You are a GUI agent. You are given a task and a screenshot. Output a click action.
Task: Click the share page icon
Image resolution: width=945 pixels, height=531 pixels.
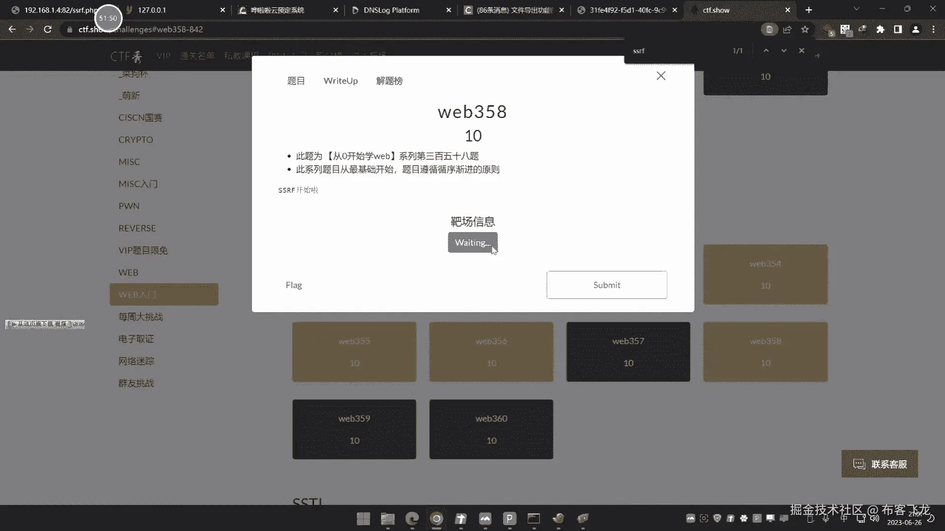[x=787, y=29]
